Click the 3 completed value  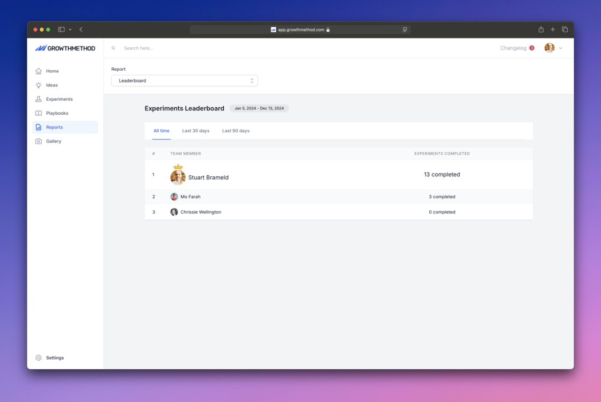442,197
